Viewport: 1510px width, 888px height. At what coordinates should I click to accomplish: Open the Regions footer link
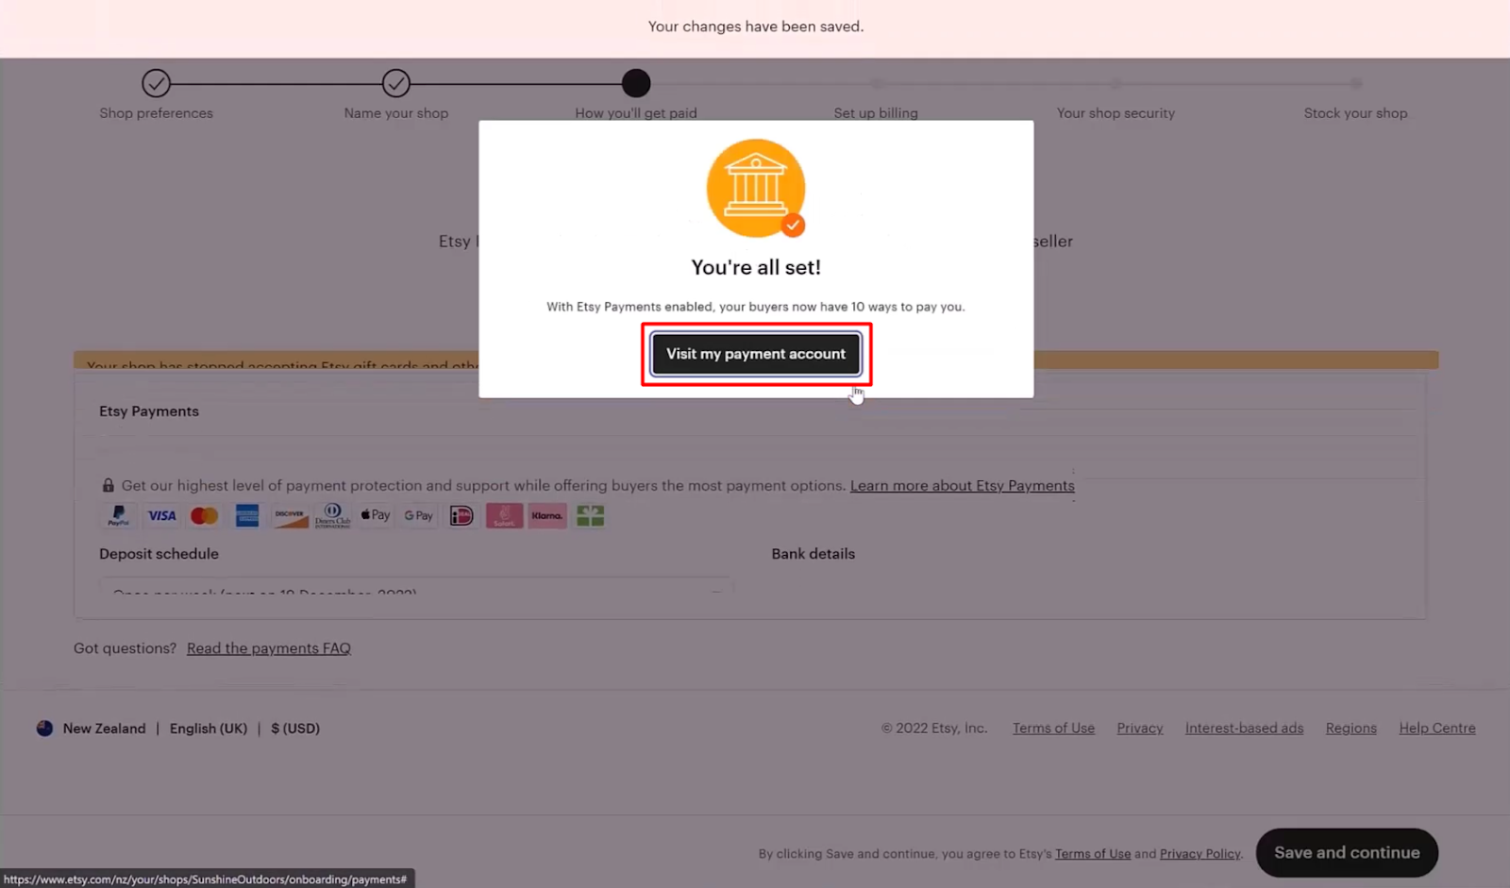point(1351,729)
